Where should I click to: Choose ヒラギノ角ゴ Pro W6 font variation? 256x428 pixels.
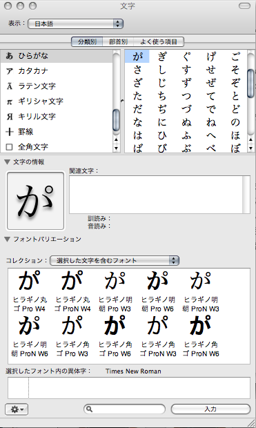[x=115, y=336]
